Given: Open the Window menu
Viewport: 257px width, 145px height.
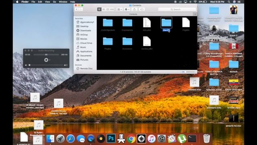Looking at the screenshot, I should [63, 2].
